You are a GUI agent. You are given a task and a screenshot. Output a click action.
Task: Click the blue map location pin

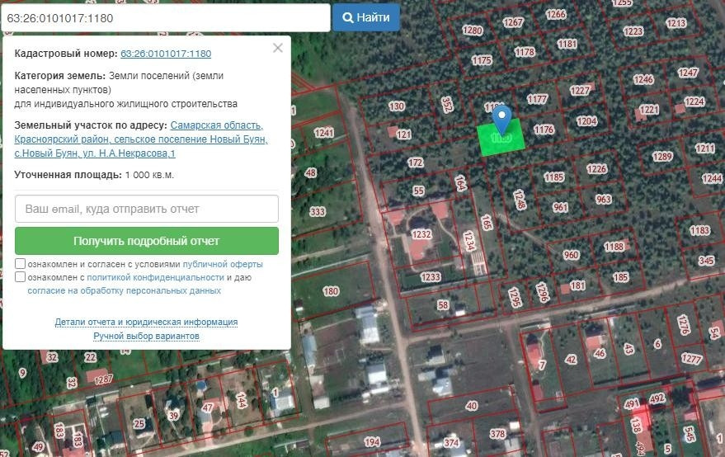(x=501, y=119)
